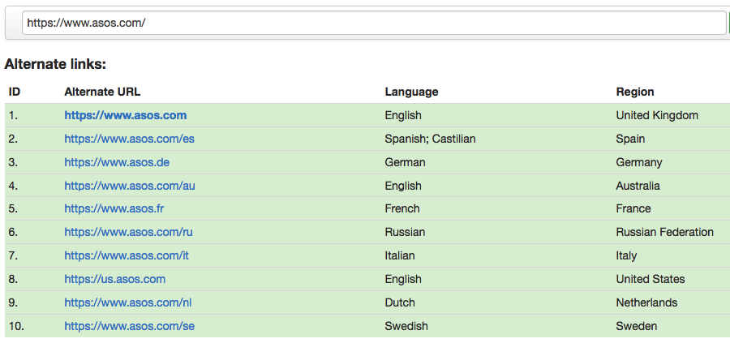Click the 'United Kingdom' region cell
This screenshot has width=730, height=343.
point(657,115)
